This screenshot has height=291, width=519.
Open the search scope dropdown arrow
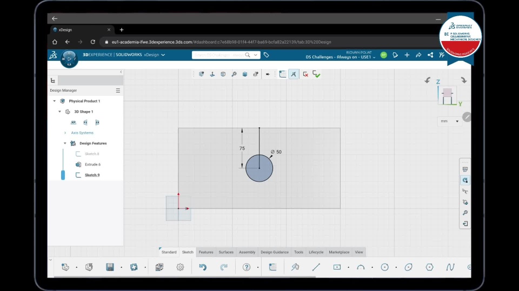click(x=256, y=55)
